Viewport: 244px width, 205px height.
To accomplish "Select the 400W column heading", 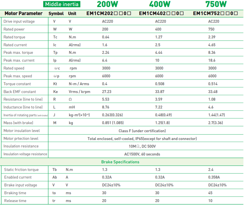I will pos(160,4).
